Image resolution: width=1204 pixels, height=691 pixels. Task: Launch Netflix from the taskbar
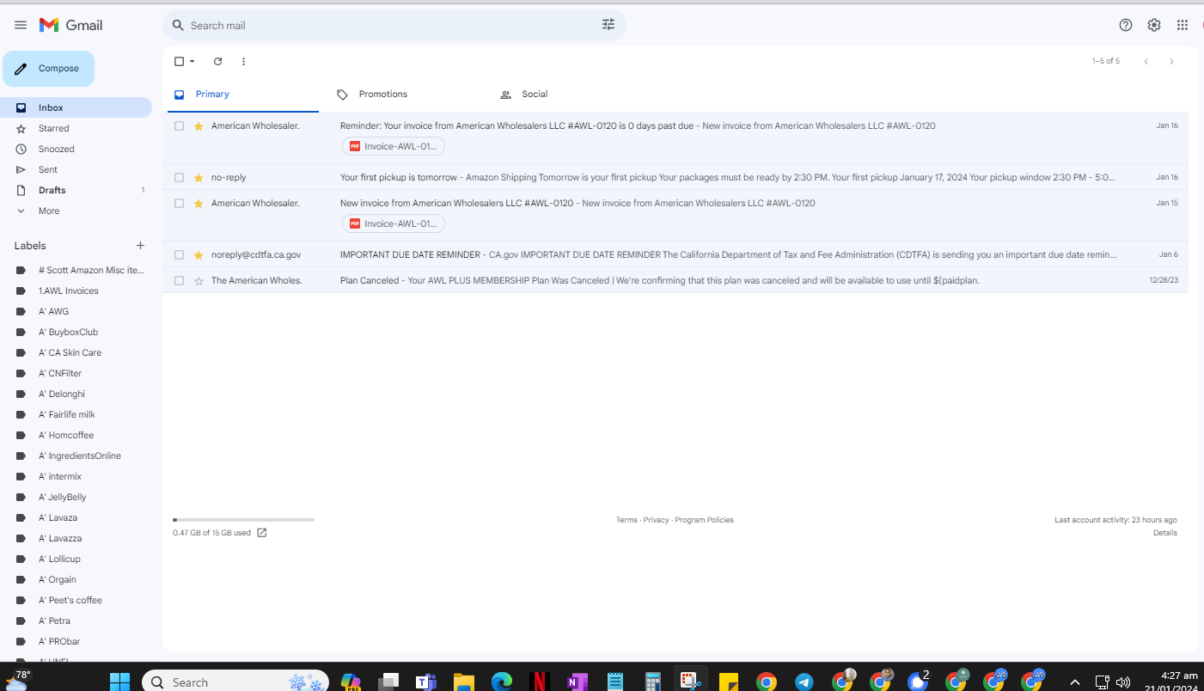click(x=540, y=682)
